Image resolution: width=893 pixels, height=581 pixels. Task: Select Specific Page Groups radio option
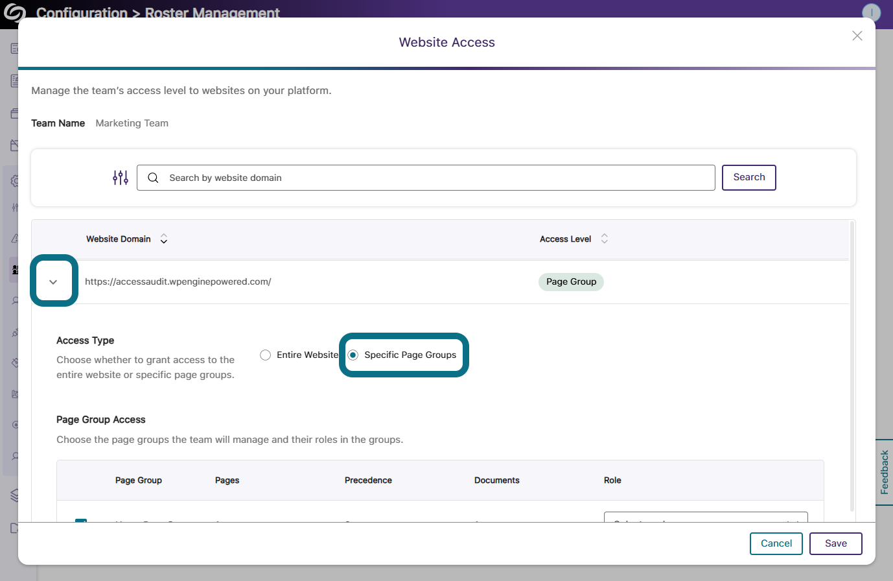point(353,355)
